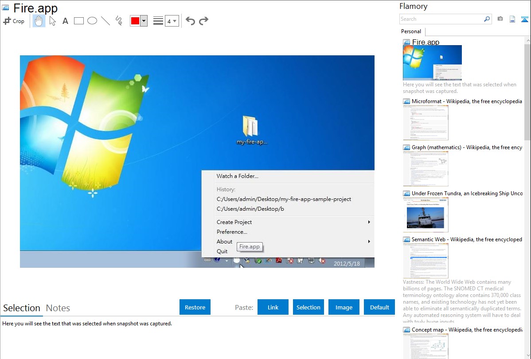This screenshot has width=531, height=359.
Task: Click the Fire.app white tray icon
Action: pos(236,260)
